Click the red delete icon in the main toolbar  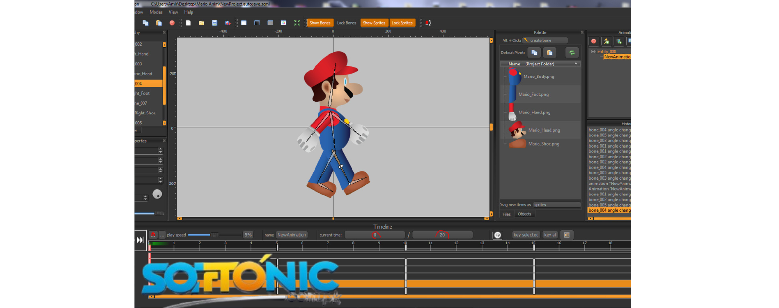coord(172,23)
